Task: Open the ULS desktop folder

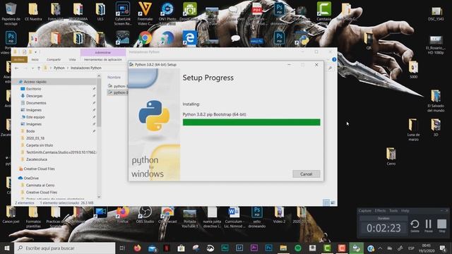Action: coord(100,12)
